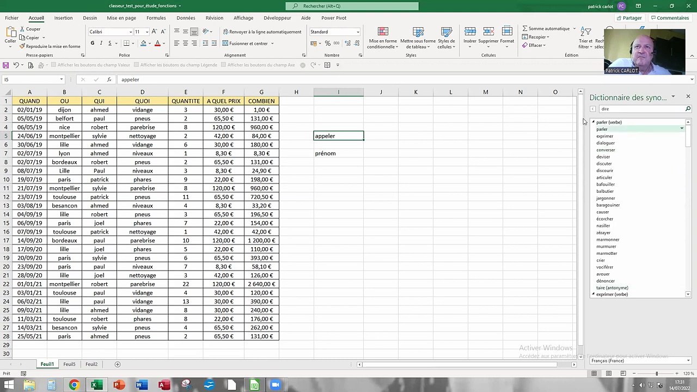The width and height of the screenshot is (697, 392).
Task: Expand the exprimer (verbe) group
Action: pyautogui.click(x=594, y=294)
